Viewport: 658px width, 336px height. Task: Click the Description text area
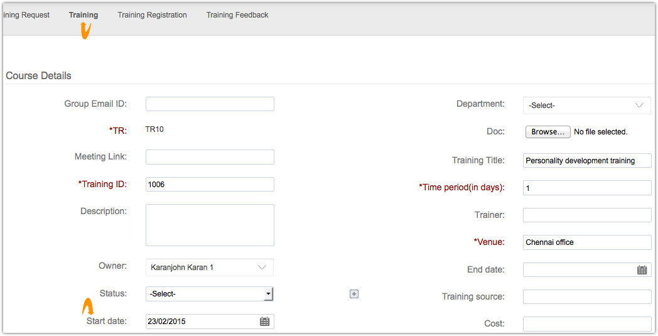point(210,225)
